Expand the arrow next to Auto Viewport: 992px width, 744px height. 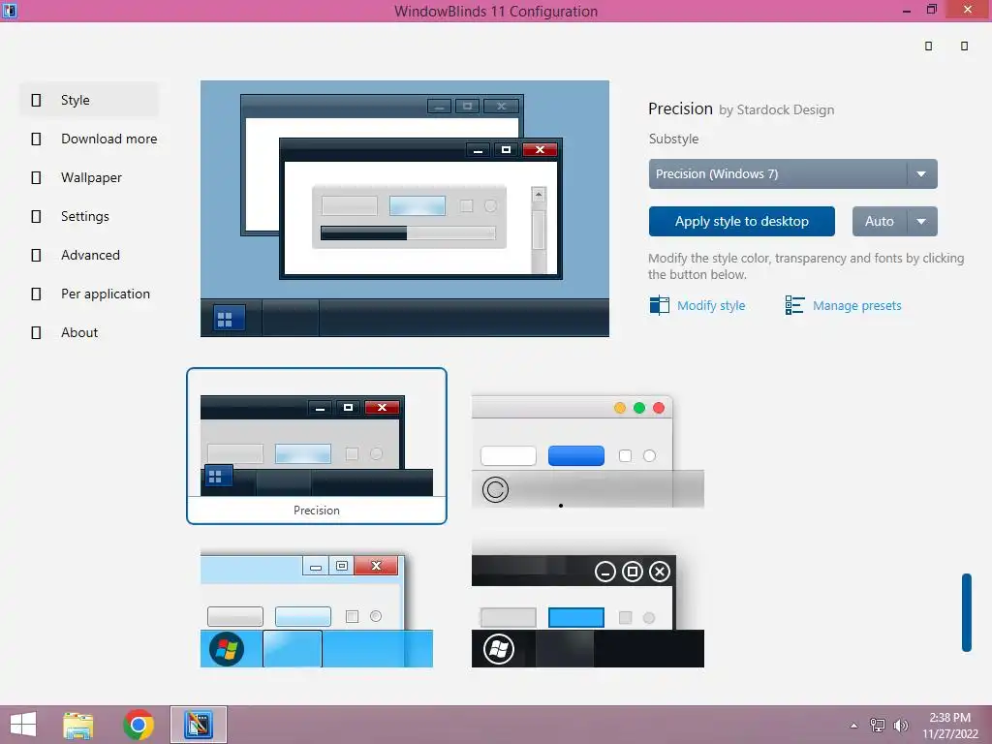pyautogui.click(x=922, y=222)
